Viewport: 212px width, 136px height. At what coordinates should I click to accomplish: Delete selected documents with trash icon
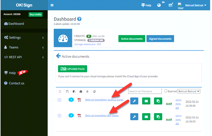pos(87,92)
